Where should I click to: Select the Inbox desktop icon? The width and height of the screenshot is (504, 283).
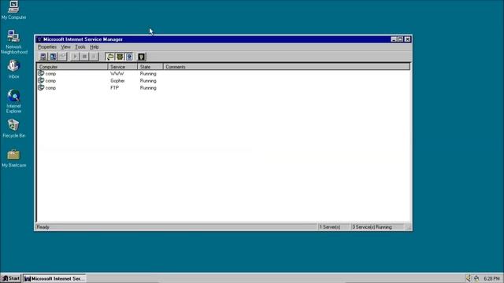[13, 69]
